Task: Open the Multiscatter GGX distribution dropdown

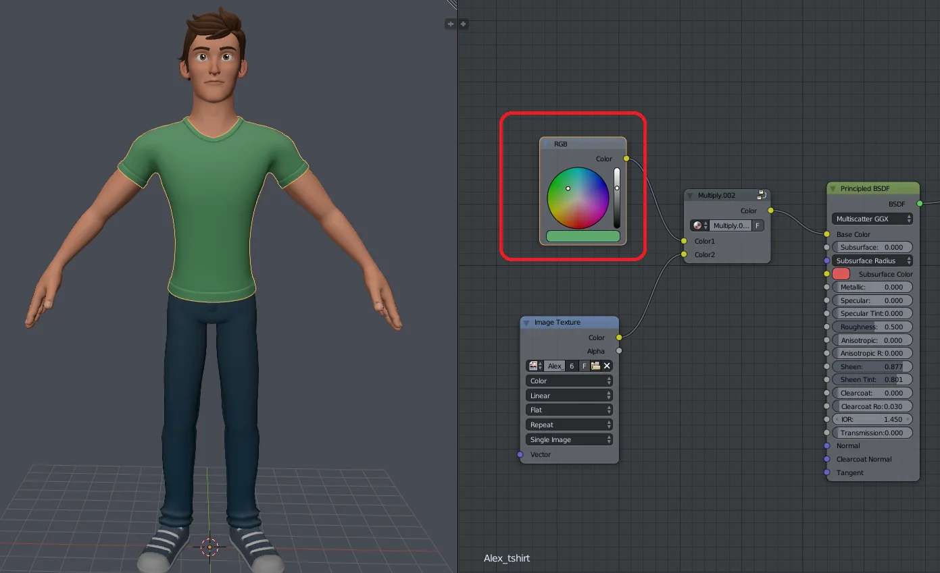Action: point(872,219)
